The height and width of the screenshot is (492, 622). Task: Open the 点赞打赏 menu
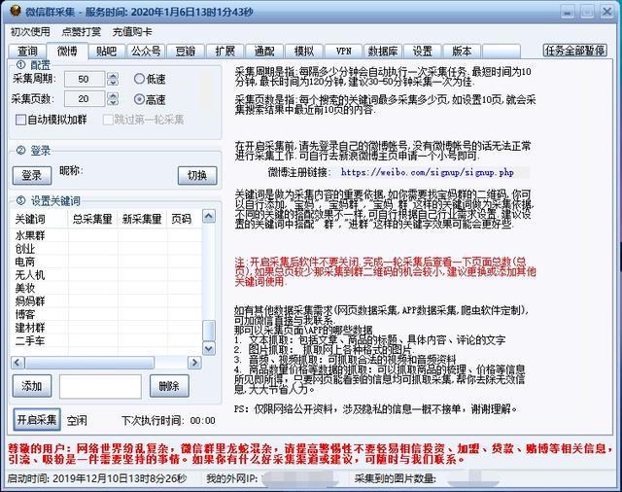(82, 32)
